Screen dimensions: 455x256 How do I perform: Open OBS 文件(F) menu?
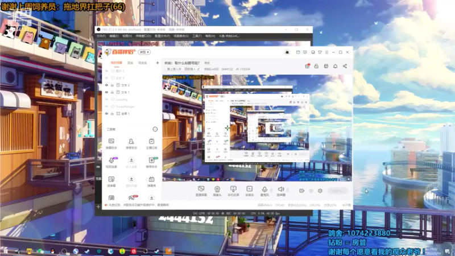(101, 36)
